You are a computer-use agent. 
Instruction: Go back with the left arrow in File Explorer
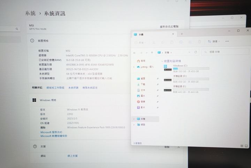coord(135,53)
